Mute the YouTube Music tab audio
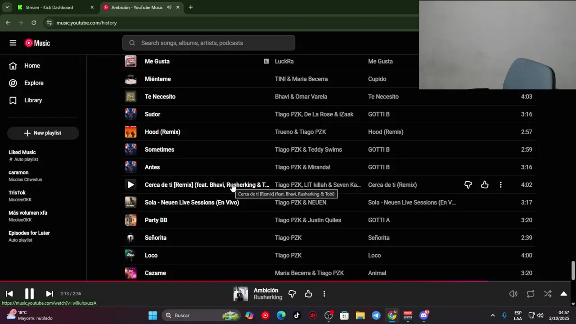The height and width of the screenshot is (324, 576). [x=169, y=7]
